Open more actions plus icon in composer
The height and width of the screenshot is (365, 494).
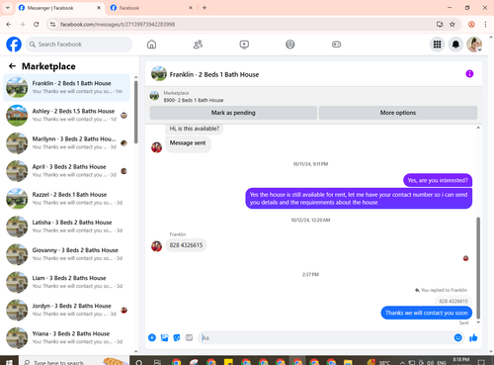click(152, 337)
